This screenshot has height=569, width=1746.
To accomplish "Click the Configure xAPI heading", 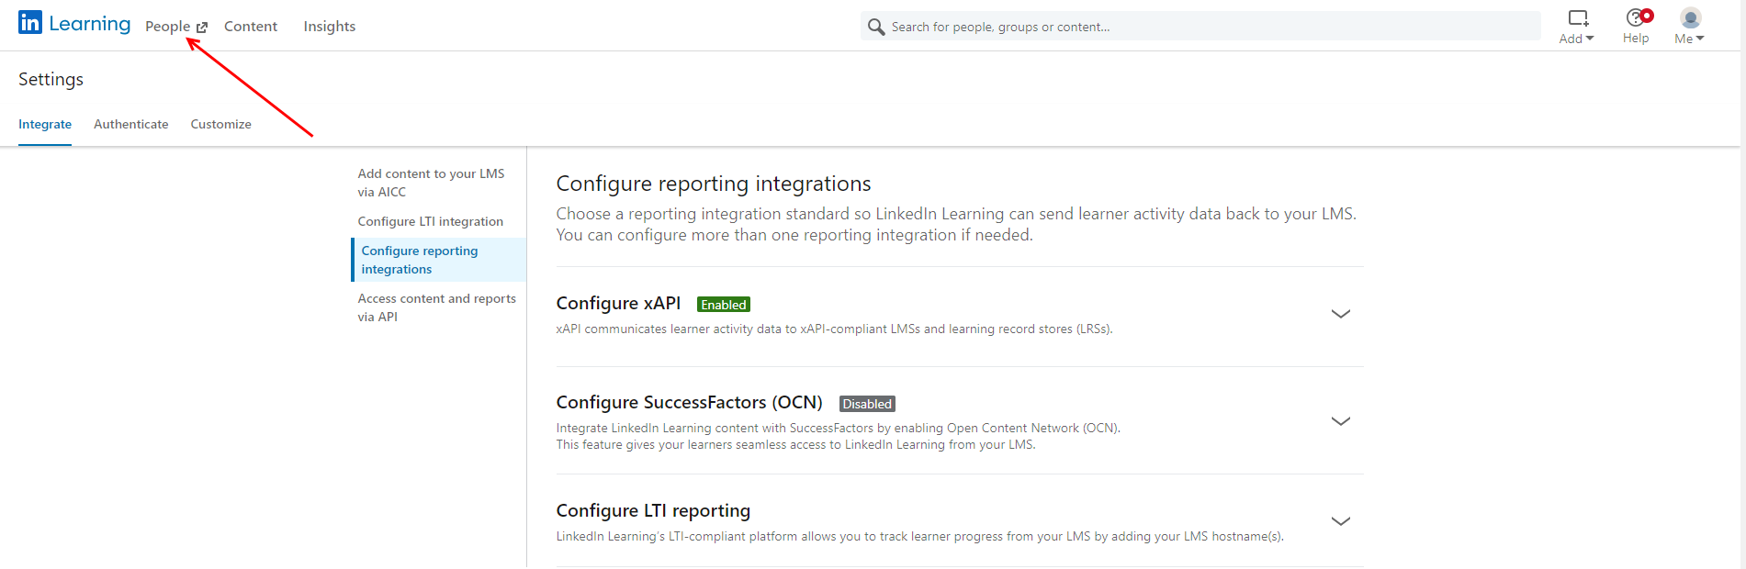I will tap(619, 304).
